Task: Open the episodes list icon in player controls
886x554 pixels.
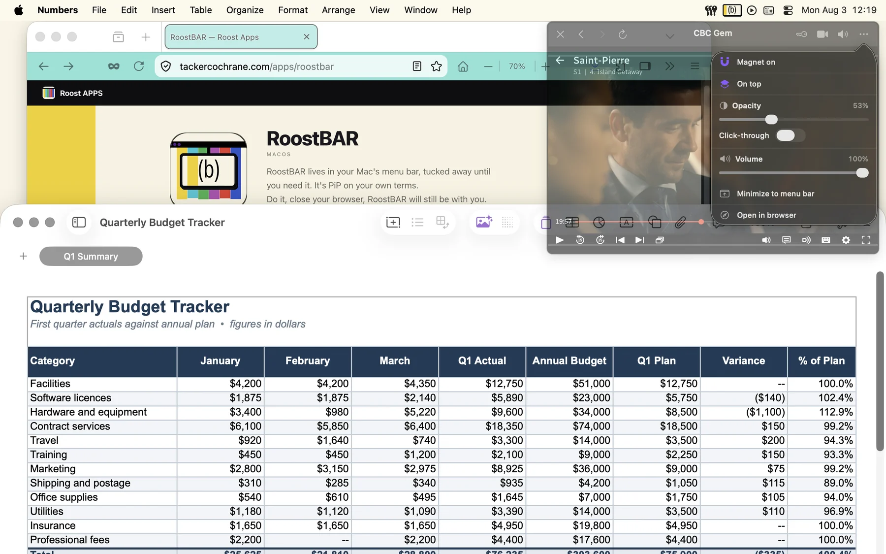Action: click(660, 240)
